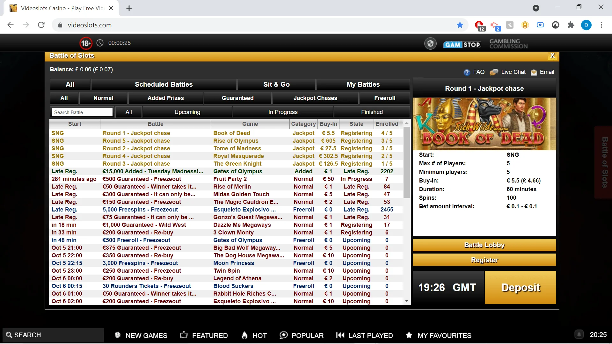This screenshot has height=344, width=612.
Task: Click the Live Chat icon
Action: point(494,72)
